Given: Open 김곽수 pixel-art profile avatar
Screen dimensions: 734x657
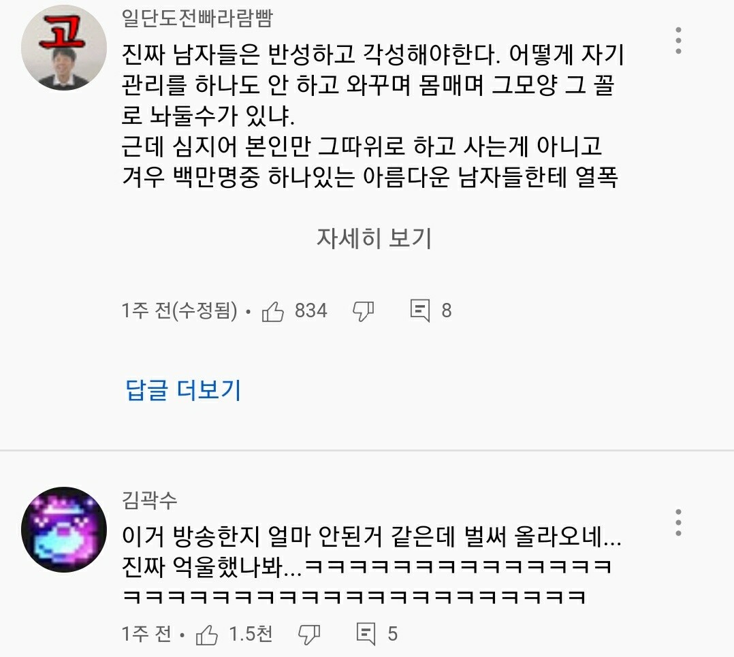Looking at the screenshot, I should tap(64, 529).
